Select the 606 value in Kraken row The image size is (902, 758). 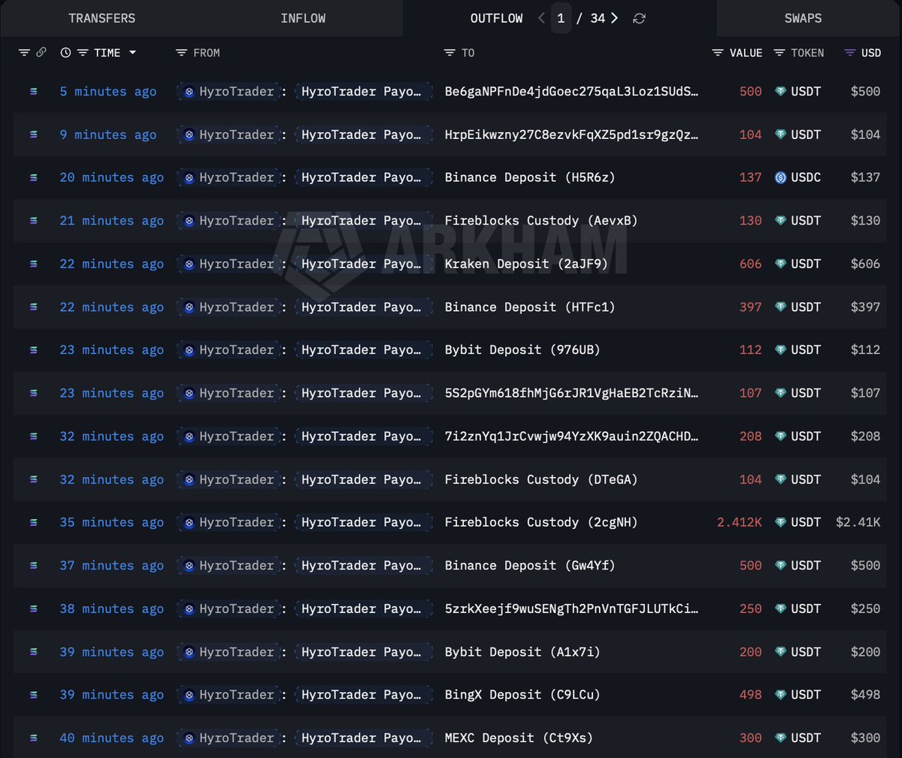point(751,264)
